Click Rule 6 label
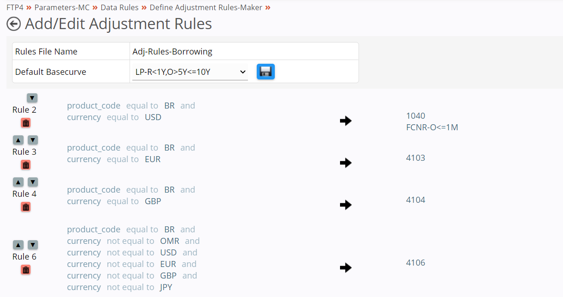This screenshot has width=563, height=297. pos(25,257)
